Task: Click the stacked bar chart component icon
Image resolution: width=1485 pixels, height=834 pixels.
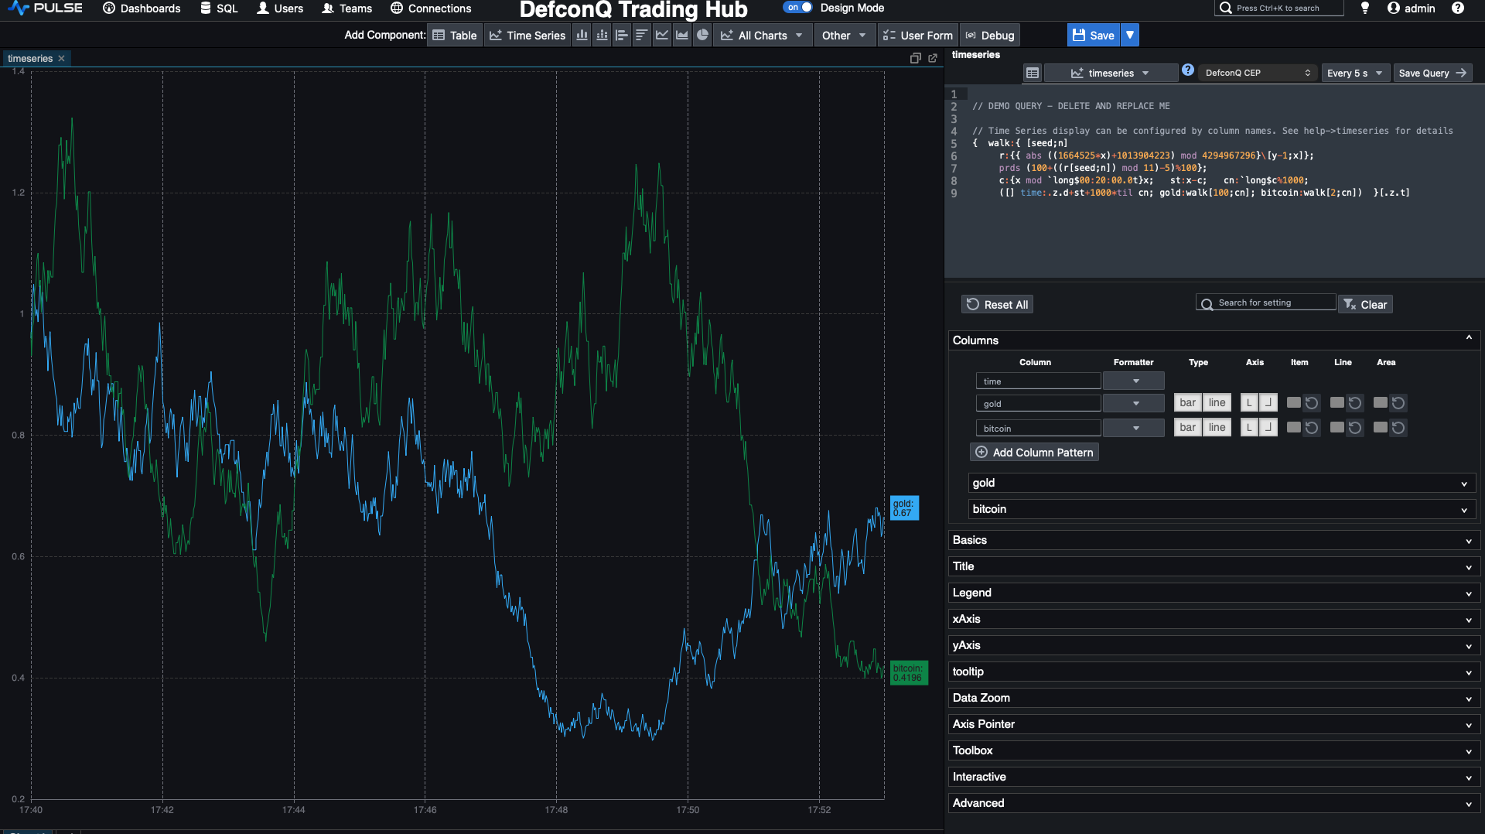Action: point(601,35)
